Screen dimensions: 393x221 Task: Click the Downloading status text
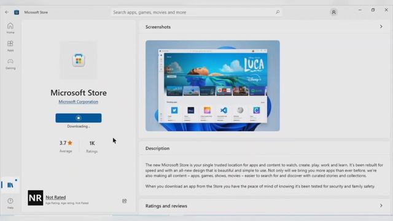(x=79, y=126)
